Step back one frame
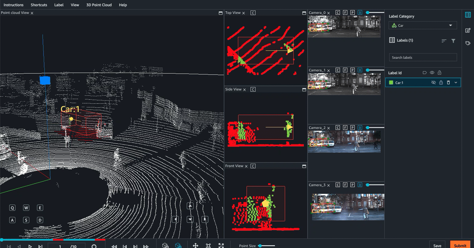The width and height of the screenshot is (474, 248). [x=19, y=246]
